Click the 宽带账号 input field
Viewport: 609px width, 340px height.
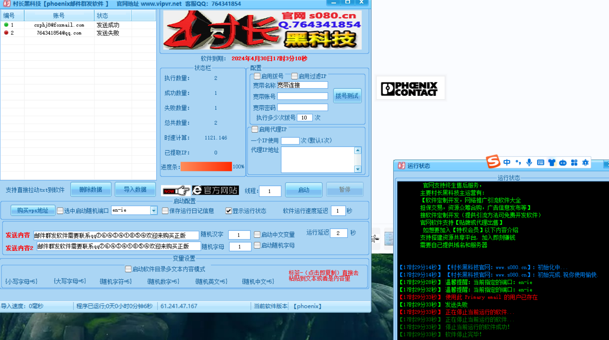coord(302,96)
